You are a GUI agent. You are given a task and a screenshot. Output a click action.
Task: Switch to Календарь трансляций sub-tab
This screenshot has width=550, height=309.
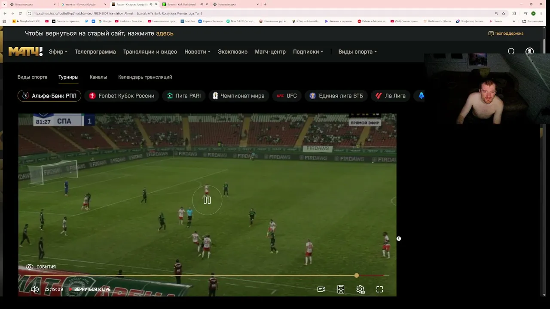tap(145, 77)
